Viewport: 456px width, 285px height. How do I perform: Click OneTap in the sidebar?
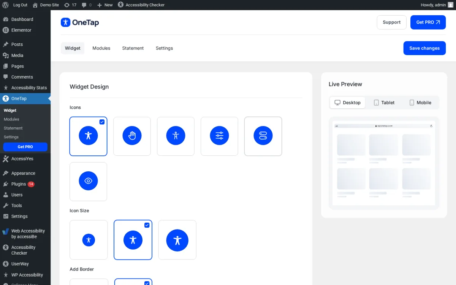[x=25, y=98]
